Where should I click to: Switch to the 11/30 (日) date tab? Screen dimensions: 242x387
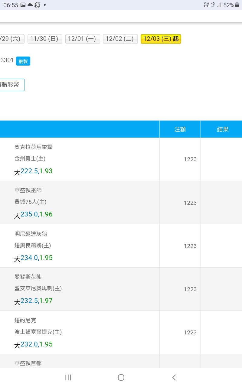click(x=44, y=39)
